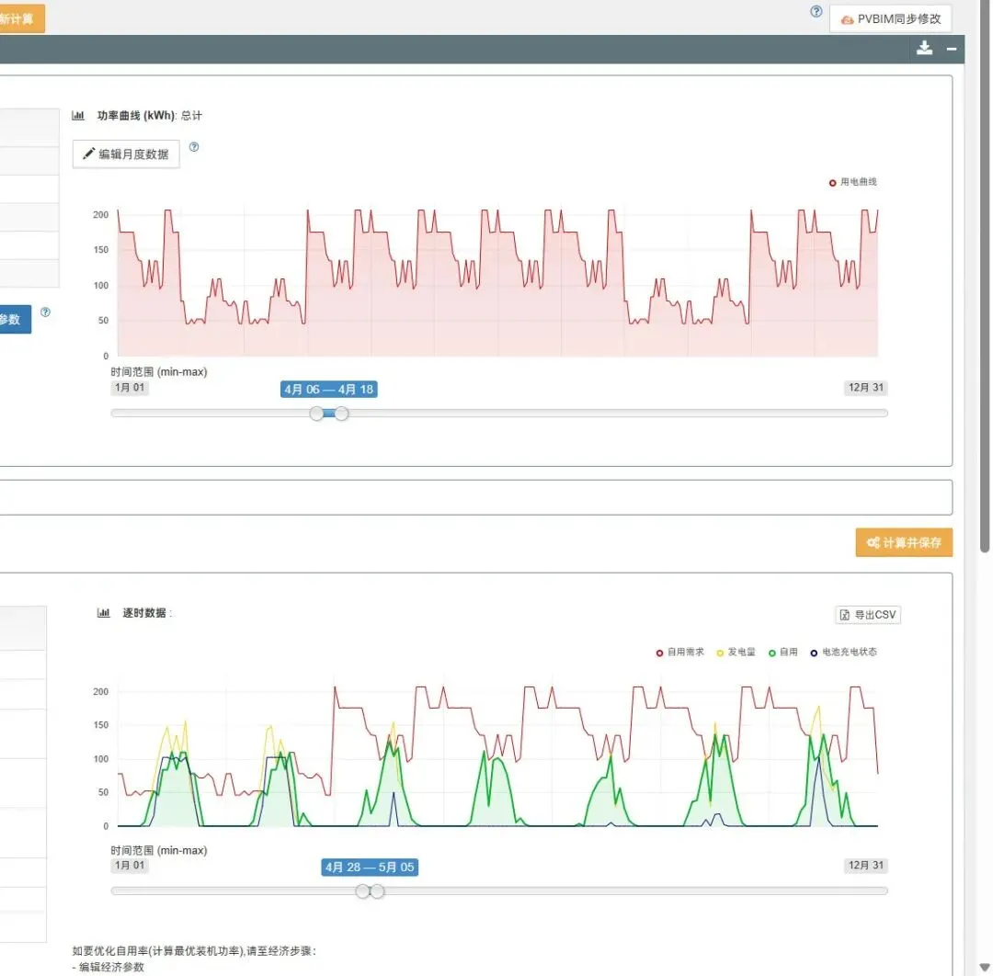Click right handle of 4月 18 slider

point(341,414)
